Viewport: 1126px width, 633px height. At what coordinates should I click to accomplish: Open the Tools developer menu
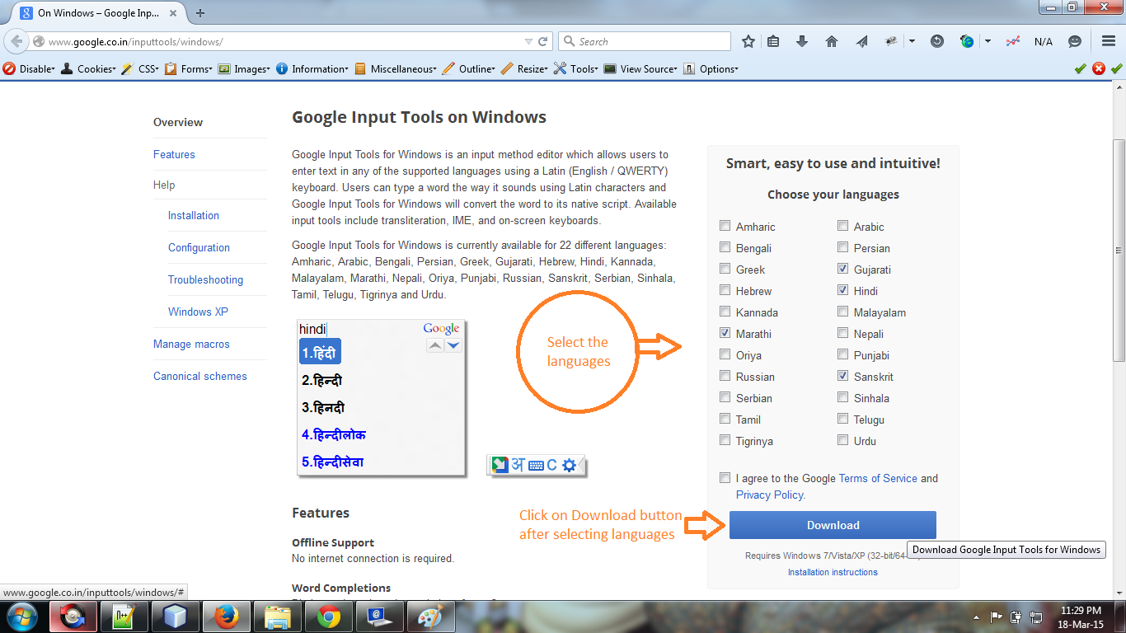pos(576,69)
